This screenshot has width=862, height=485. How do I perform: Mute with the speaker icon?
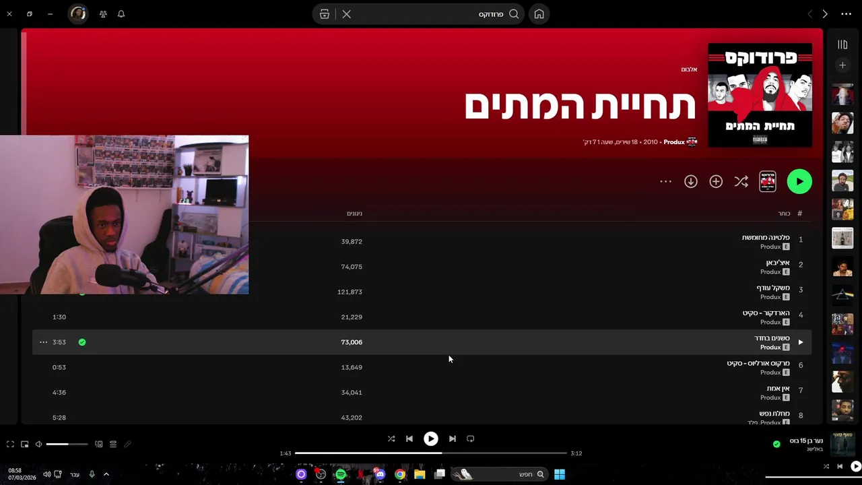point(39,444)
